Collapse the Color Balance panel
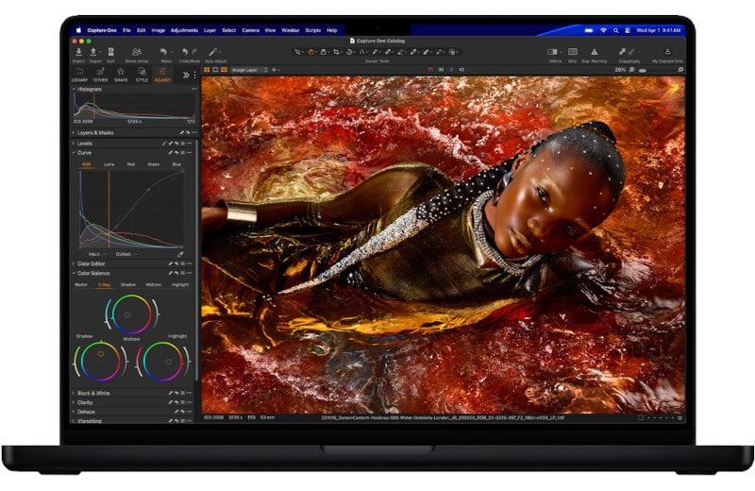This screenshot has height=491, width=755. [x=74, y=273]
